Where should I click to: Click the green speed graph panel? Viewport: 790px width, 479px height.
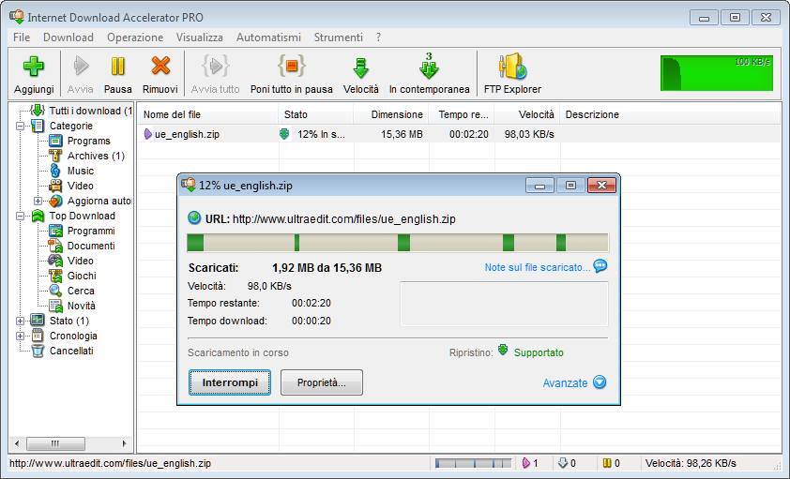[717, 73]
